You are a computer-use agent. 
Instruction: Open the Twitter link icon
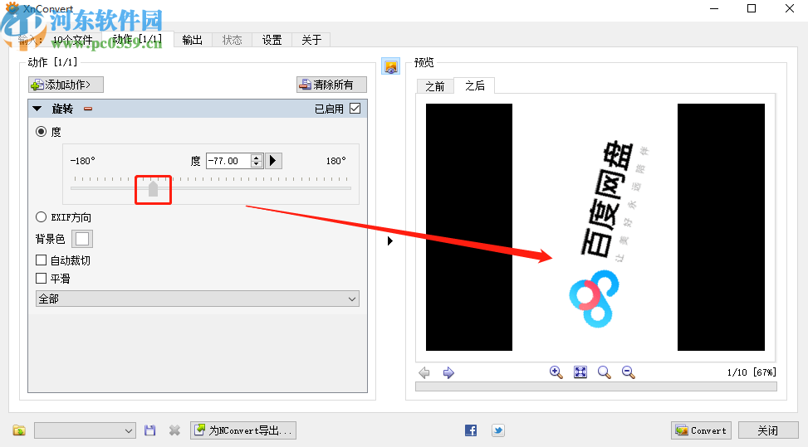pyautogui.click(x=497, y=430)
